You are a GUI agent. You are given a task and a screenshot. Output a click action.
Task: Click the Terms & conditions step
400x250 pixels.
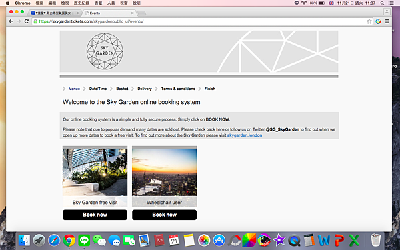coord(178,89)
